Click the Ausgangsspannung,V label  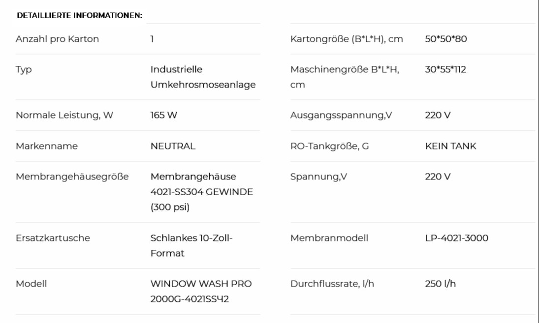coord(341,116)
